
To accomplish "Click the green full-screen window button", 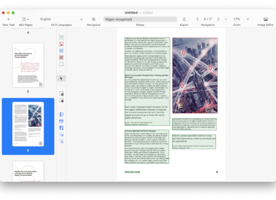I will coord(13,13).
